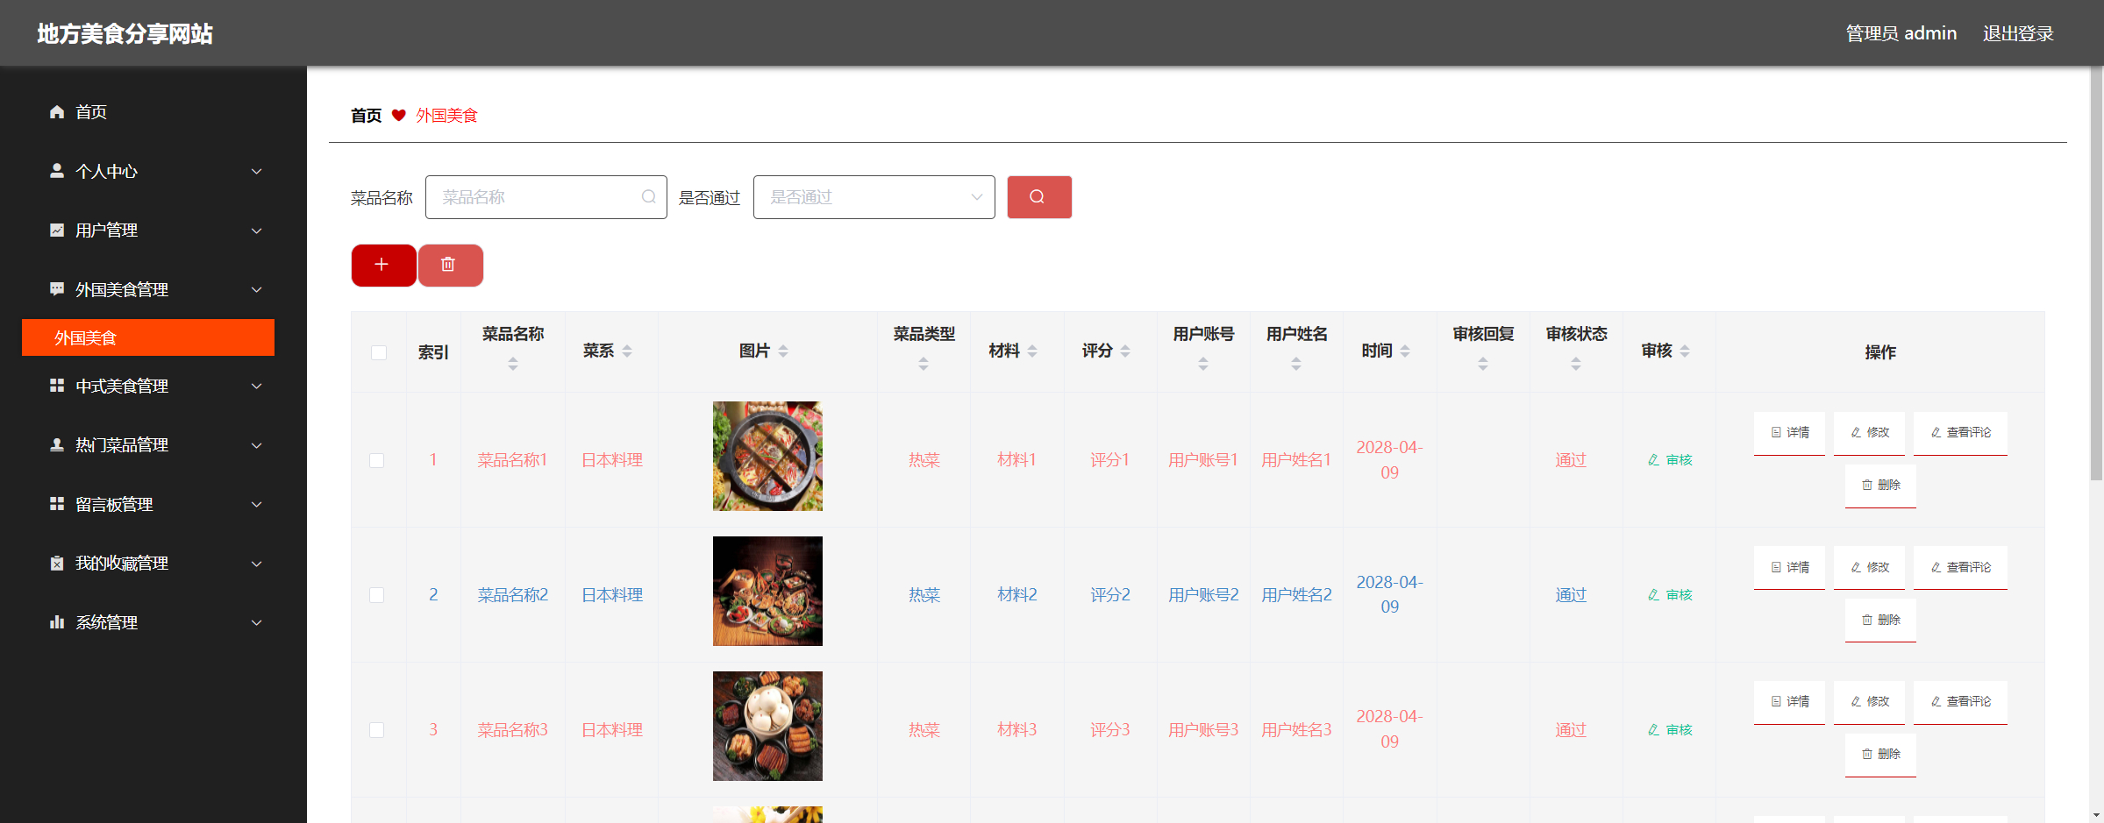Check the row checkbox for 菜品名称2
The image size is (2104, 823).
tap(378, 594)
